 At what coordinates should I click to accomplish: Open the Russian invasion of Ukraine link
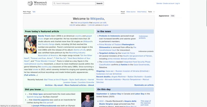point(127,71)
